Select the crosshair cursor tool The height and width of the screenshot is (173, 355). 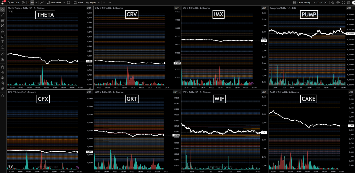(2, 9)
